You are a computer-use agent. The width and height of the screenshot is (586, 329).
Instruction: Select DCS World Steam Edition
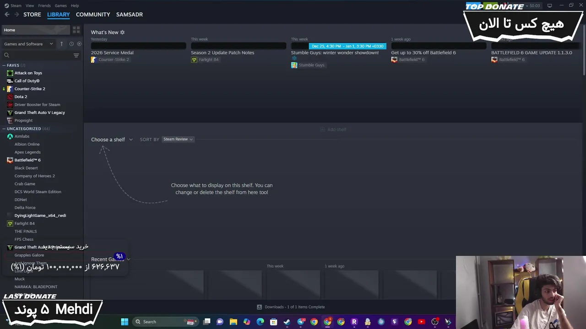pos(38,192)
